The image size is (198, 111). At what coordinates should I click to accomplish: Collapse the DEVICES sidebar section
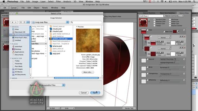(11, 27)
